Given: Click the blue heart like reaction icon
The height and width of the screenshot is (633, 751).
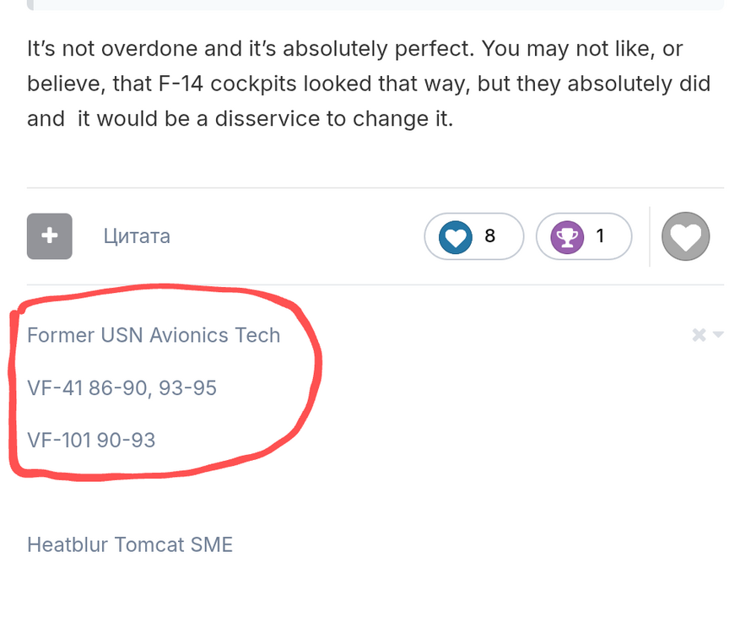Looking at the screenshot, I should (x=455, y=236).
